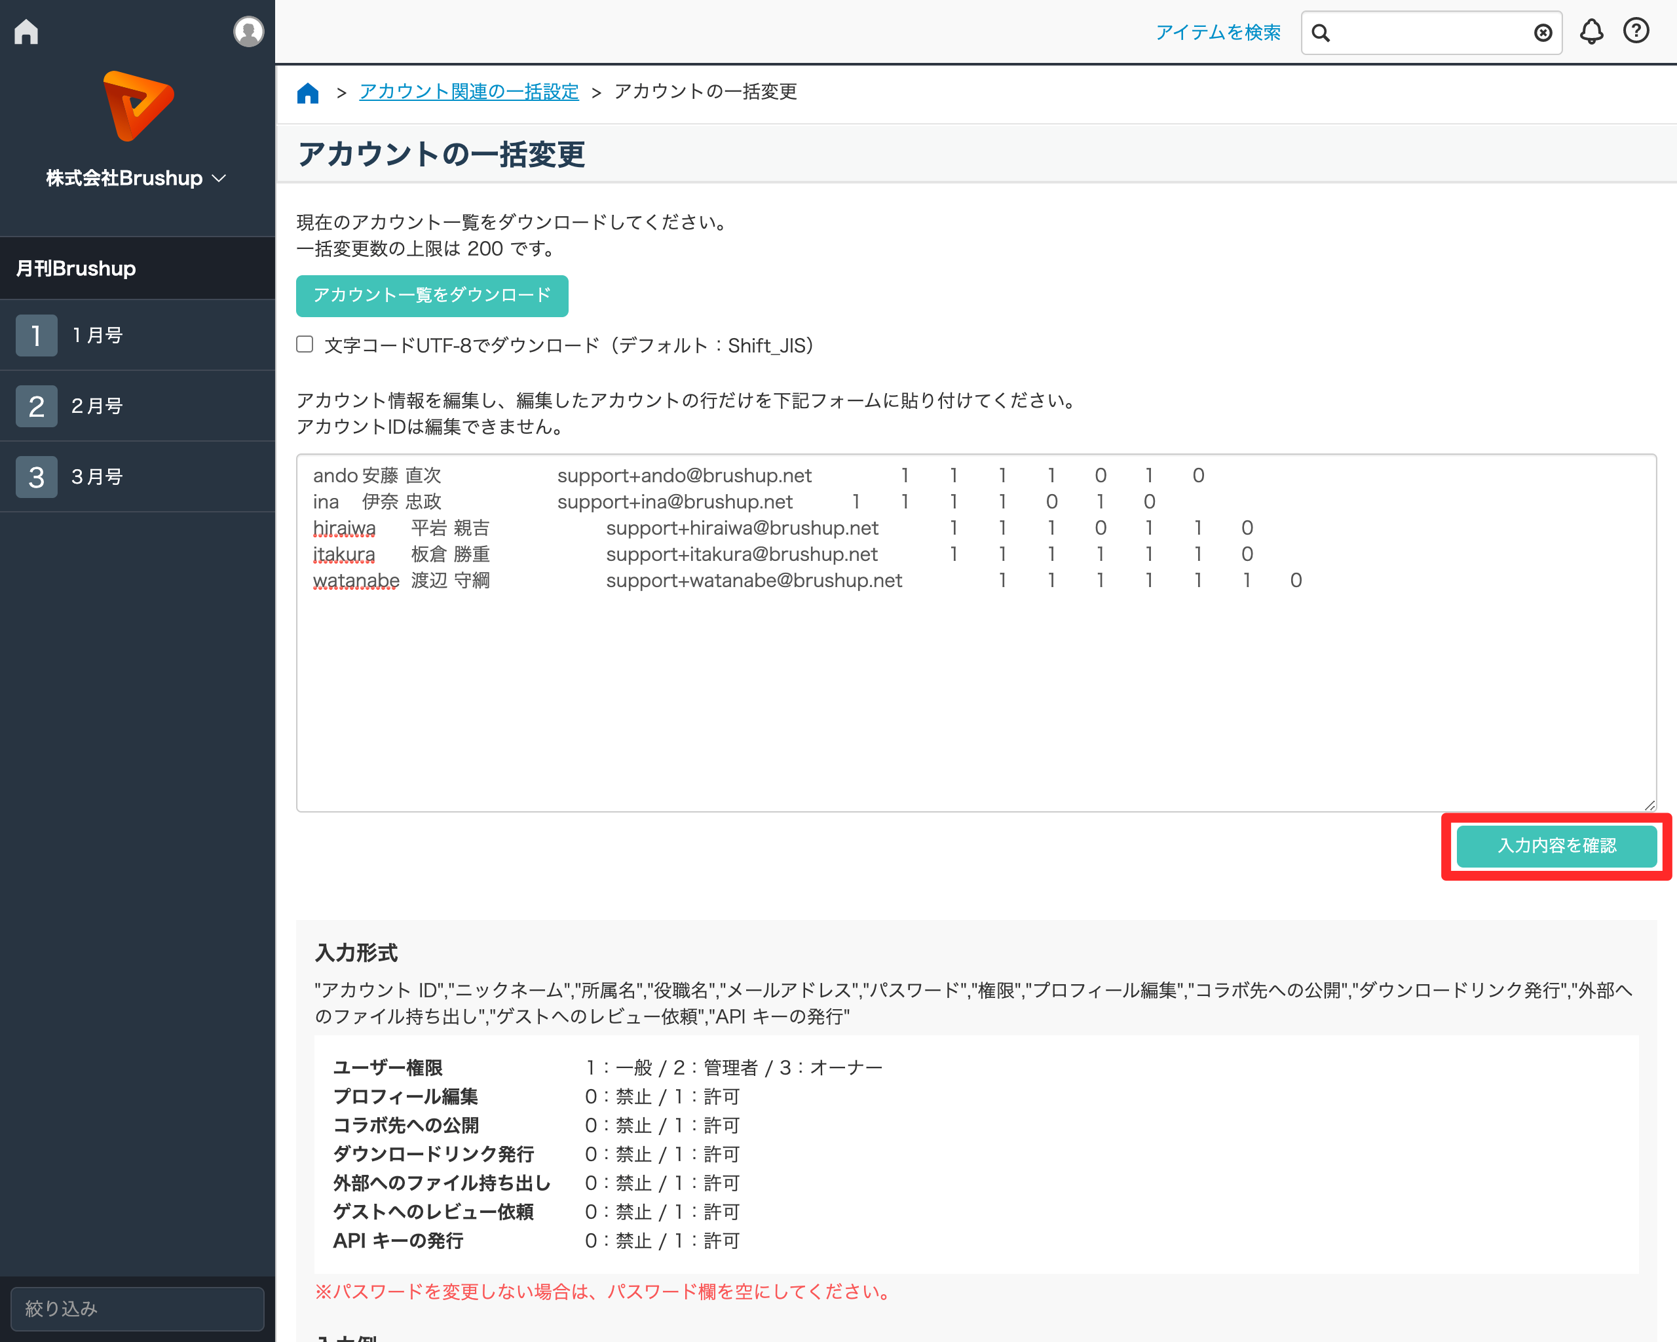The image size is (1677, 1342).
Task: Click the textarea resize handle corner
Action: tap(1649, 805)
